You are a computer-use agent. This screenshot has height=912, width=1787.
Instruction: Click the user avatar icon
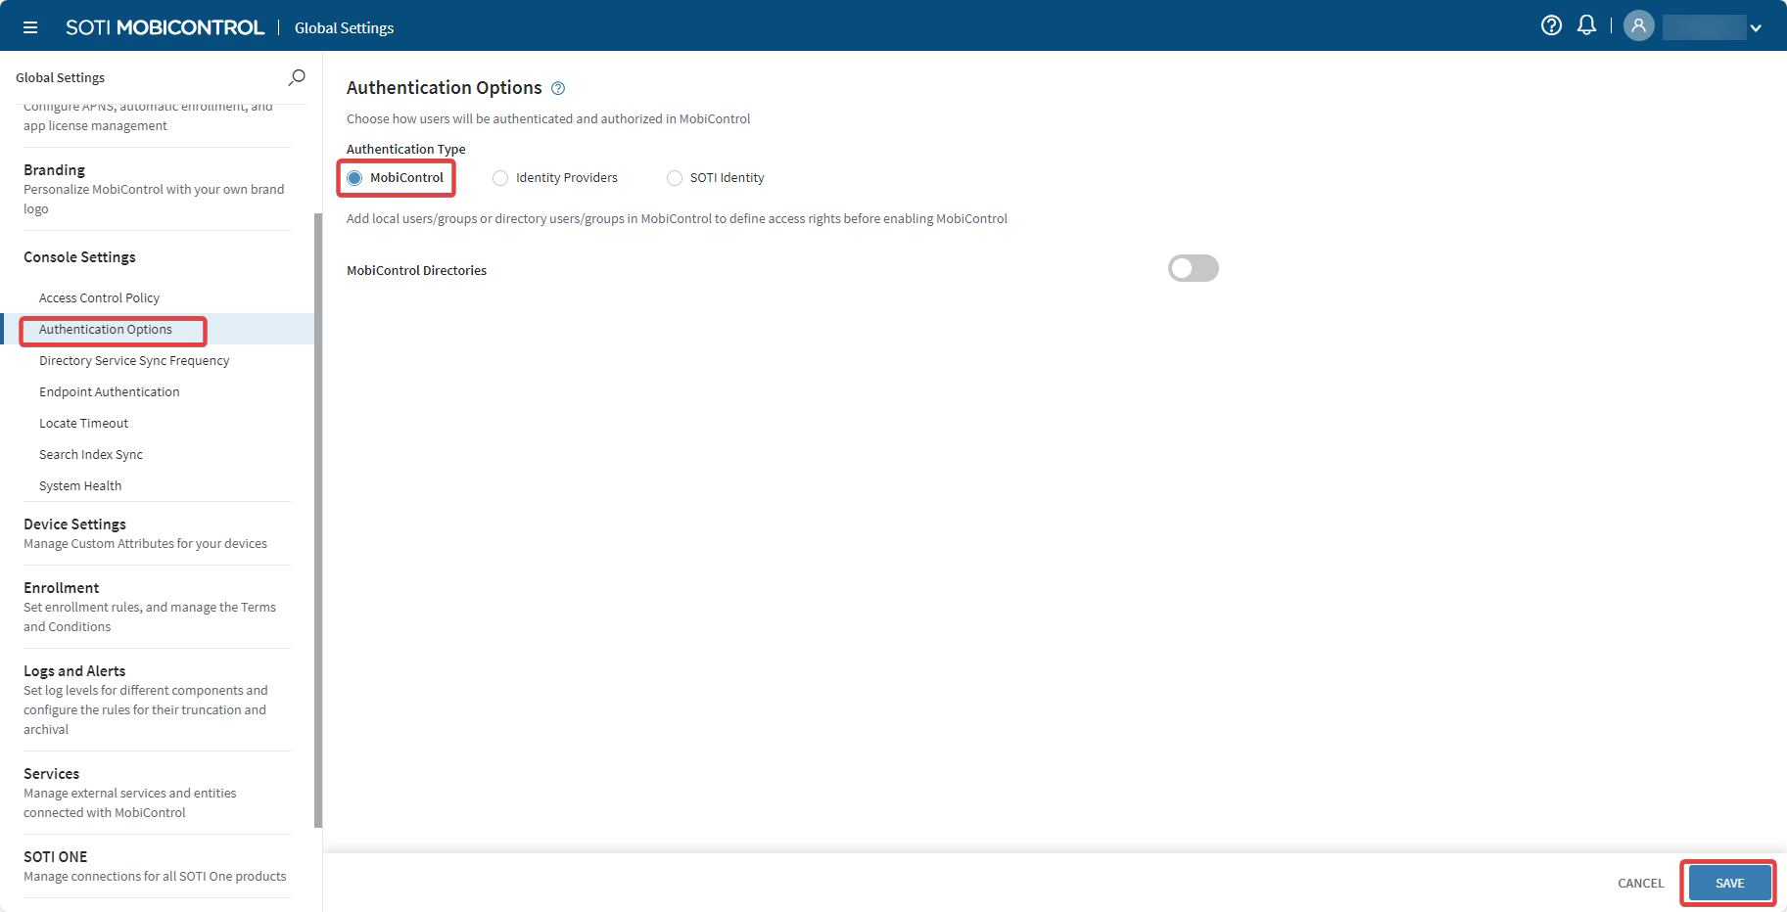point(1638,24)
